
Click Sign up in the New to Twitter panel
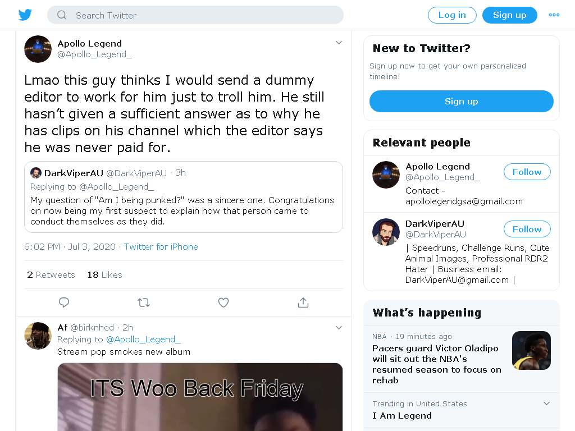[x=462, y=101]
